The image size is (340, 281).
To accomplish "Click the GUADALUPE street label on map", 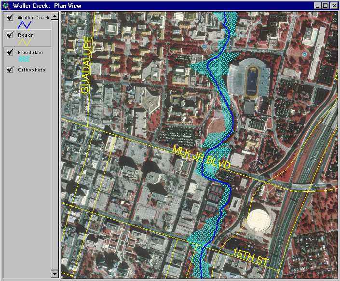I will point(86,65).
